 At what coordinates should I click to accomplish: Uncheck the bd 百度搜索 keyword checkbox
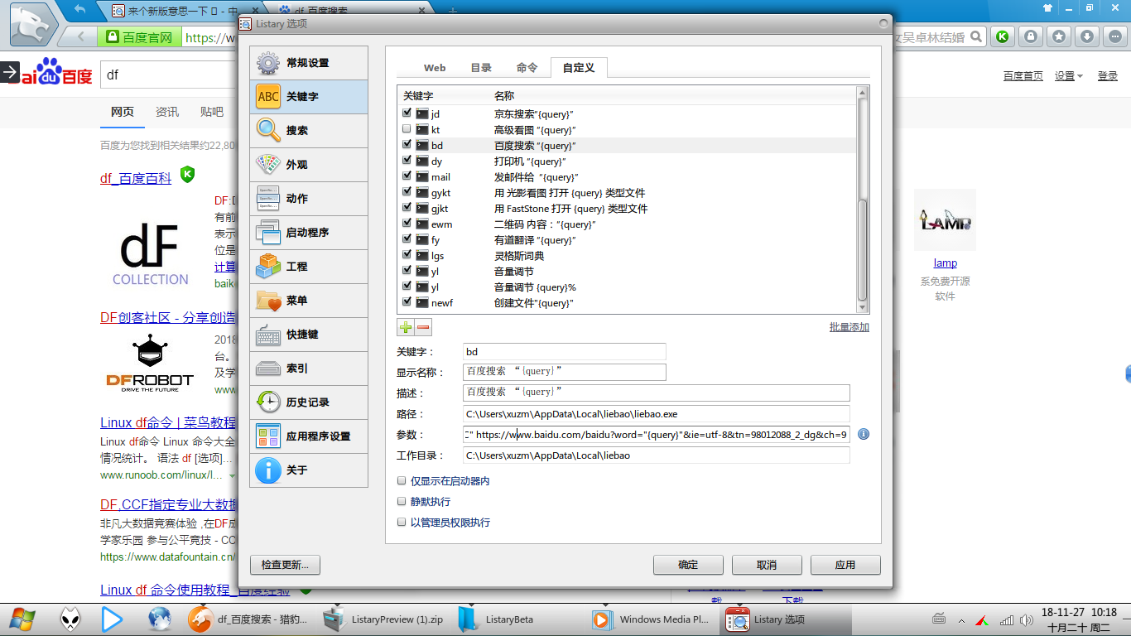[407, 145]
